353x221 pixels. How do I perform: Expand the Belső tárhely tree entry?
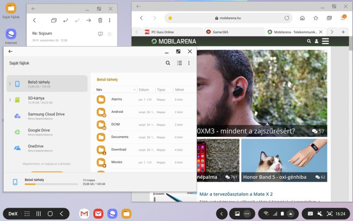click(10, 84)
